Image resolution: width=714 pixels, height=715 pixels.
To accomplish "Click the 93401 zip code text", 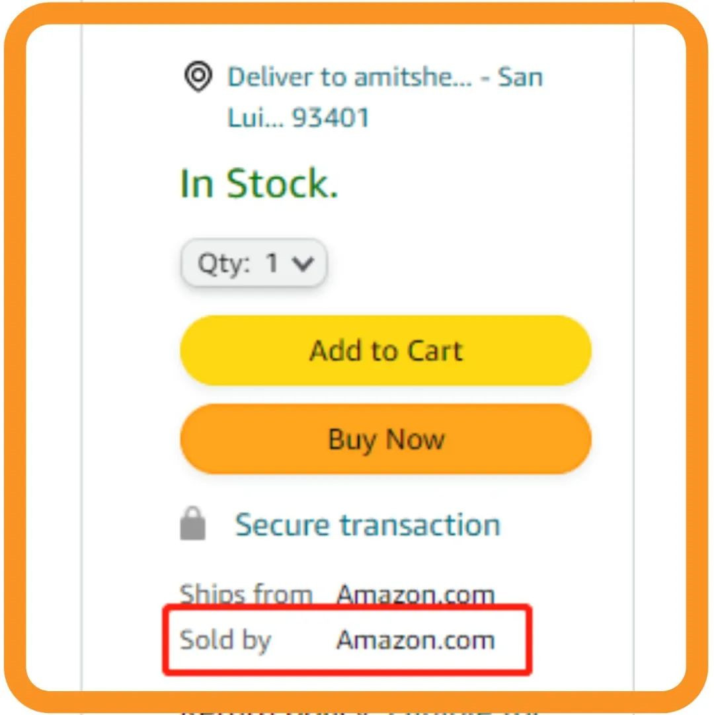I will coord(331,118).
